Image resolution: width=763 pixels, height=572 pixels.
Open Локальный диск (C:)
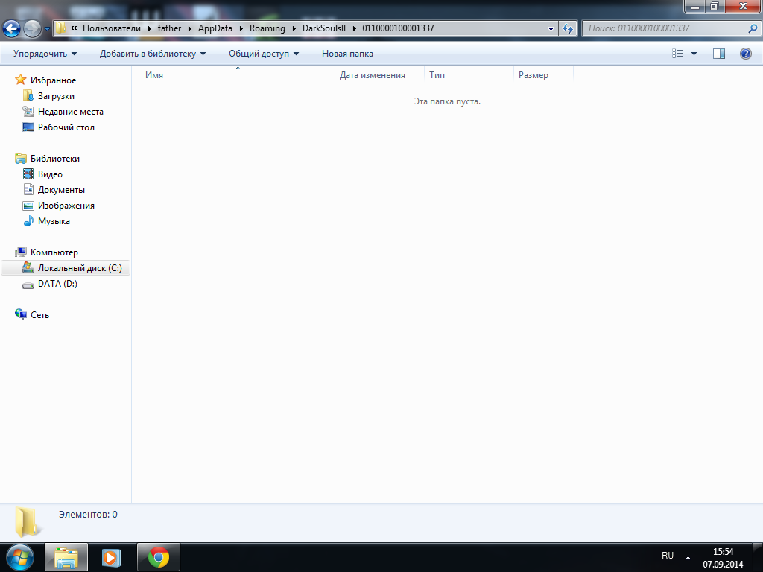tap(80, 267)
